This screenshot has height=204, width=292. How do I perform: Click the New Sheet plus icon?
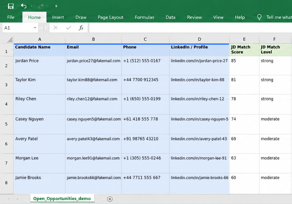pyautogui.click(x=110, y=199)
